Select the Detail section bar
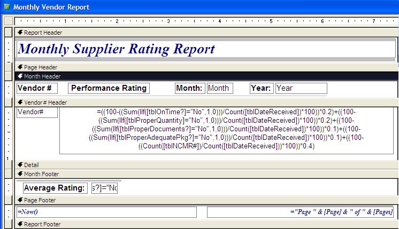This screenshot has height=229, width=399. [x=206, y=165]
